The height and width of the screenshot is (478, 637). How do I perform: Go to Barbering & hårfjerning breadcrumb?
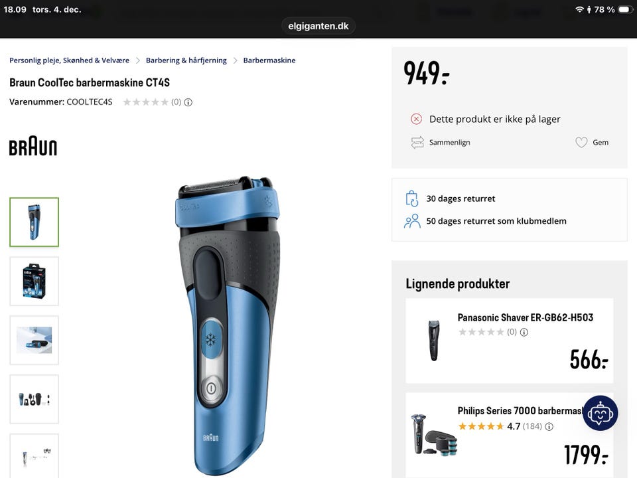click(x=186, y=60)
